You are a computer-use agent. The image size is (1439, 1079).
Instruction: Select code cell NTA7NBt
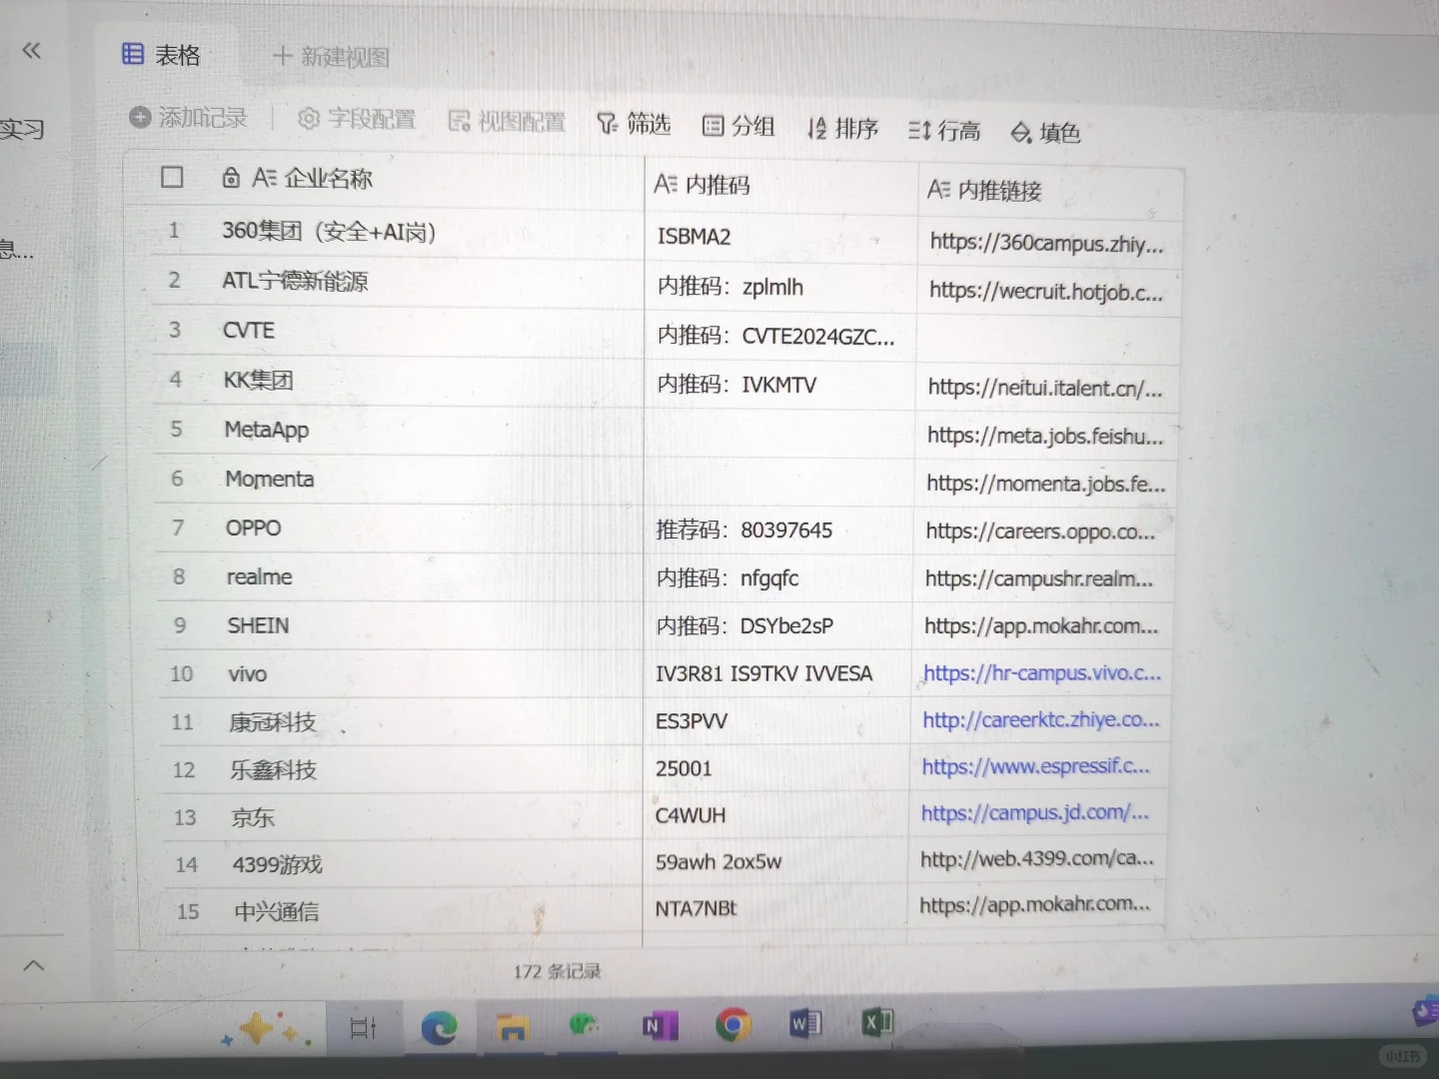click(x=696, y=908)
